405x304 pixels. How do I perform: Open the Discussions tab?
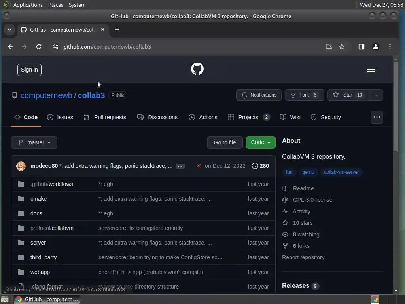coord(157,117)
